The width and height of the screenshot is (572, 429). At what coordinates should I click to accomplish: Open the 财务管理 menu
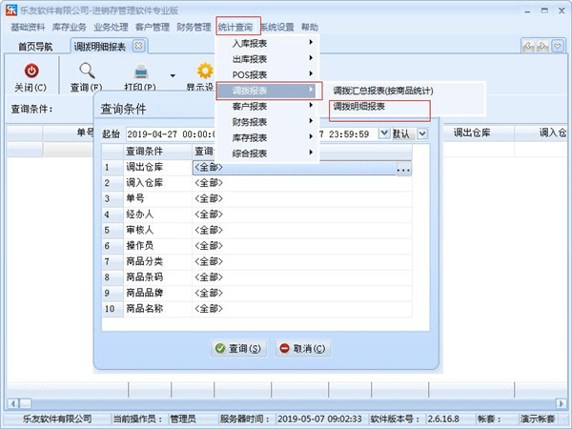point(194,28)
